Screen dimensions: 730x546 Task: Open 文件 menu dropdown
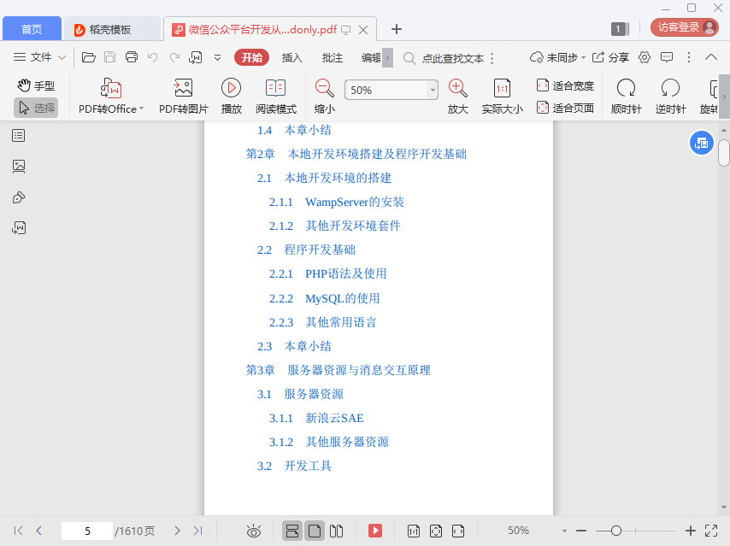click(39, 57)
